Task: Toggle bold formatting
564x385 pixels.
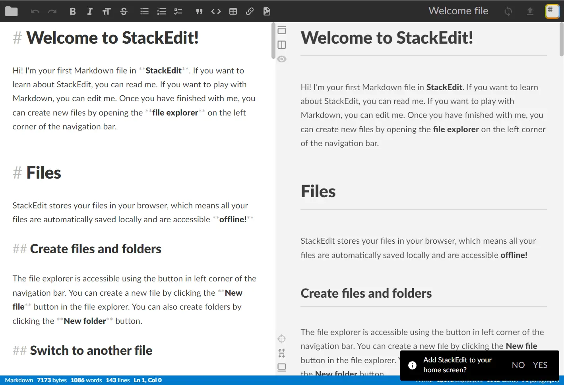Action: tap(73, 11)
